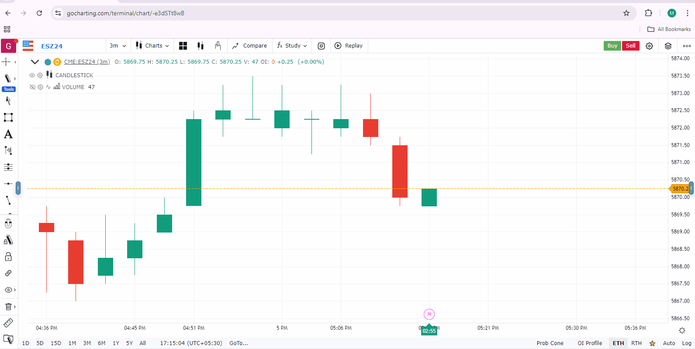
Task: Take a chart snapshot with camera icon
Action: pyautogui.click(x=321, y=46)
